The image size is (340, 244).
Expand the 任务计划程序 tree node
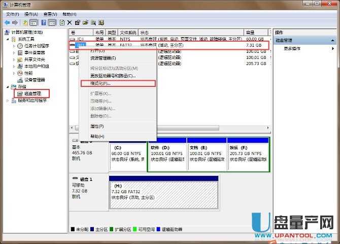pos(14,46)
